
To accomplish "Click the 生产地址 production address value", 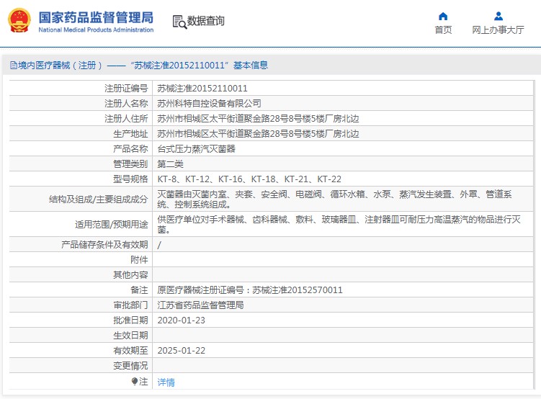I will [x=258, y=134].
